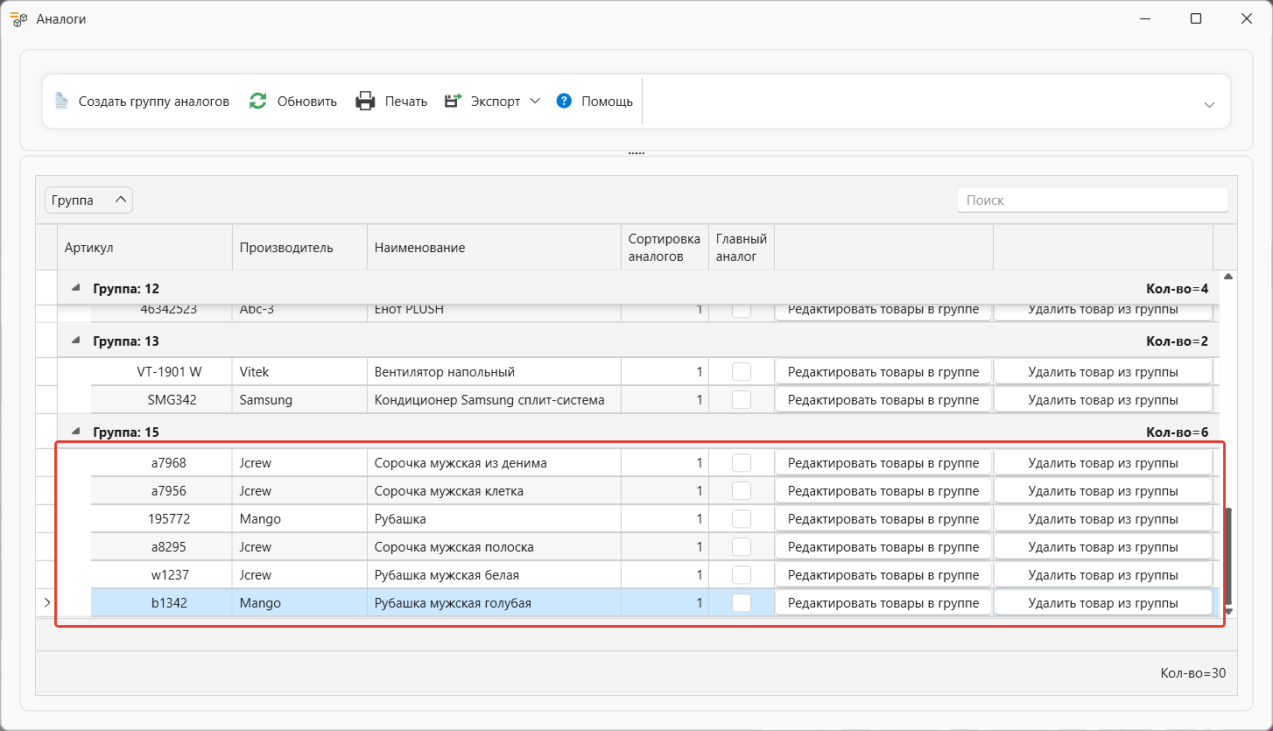This screenshot has height=731, width=1273.
Task: Enable main analog checkbox for 195772 Рубашка
Action: (x=741, y=518)
